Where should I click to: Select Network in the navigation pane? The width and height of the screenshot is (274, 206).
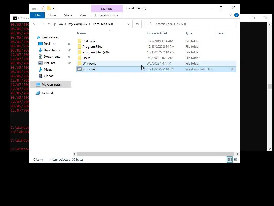48,93
